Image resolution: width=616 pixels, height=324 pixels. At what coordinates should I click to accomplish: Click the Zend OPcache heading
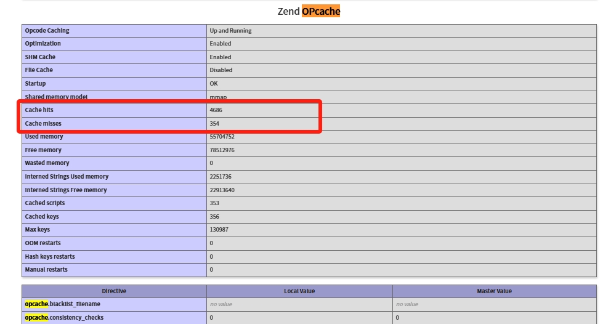(x=309, y=11)
